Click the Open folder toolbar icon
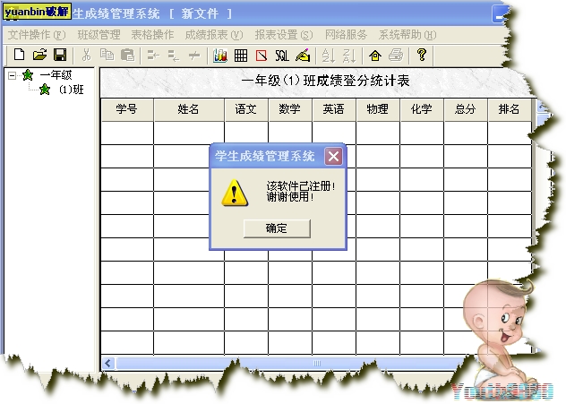Screen dimensions: 566x404 pyautogui.click(x=39, y=56)
